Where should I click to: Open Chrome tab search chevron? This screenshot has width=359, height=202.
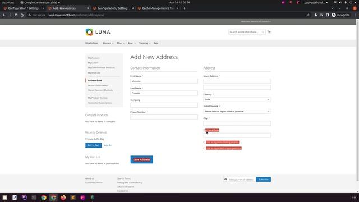point(332,8)
